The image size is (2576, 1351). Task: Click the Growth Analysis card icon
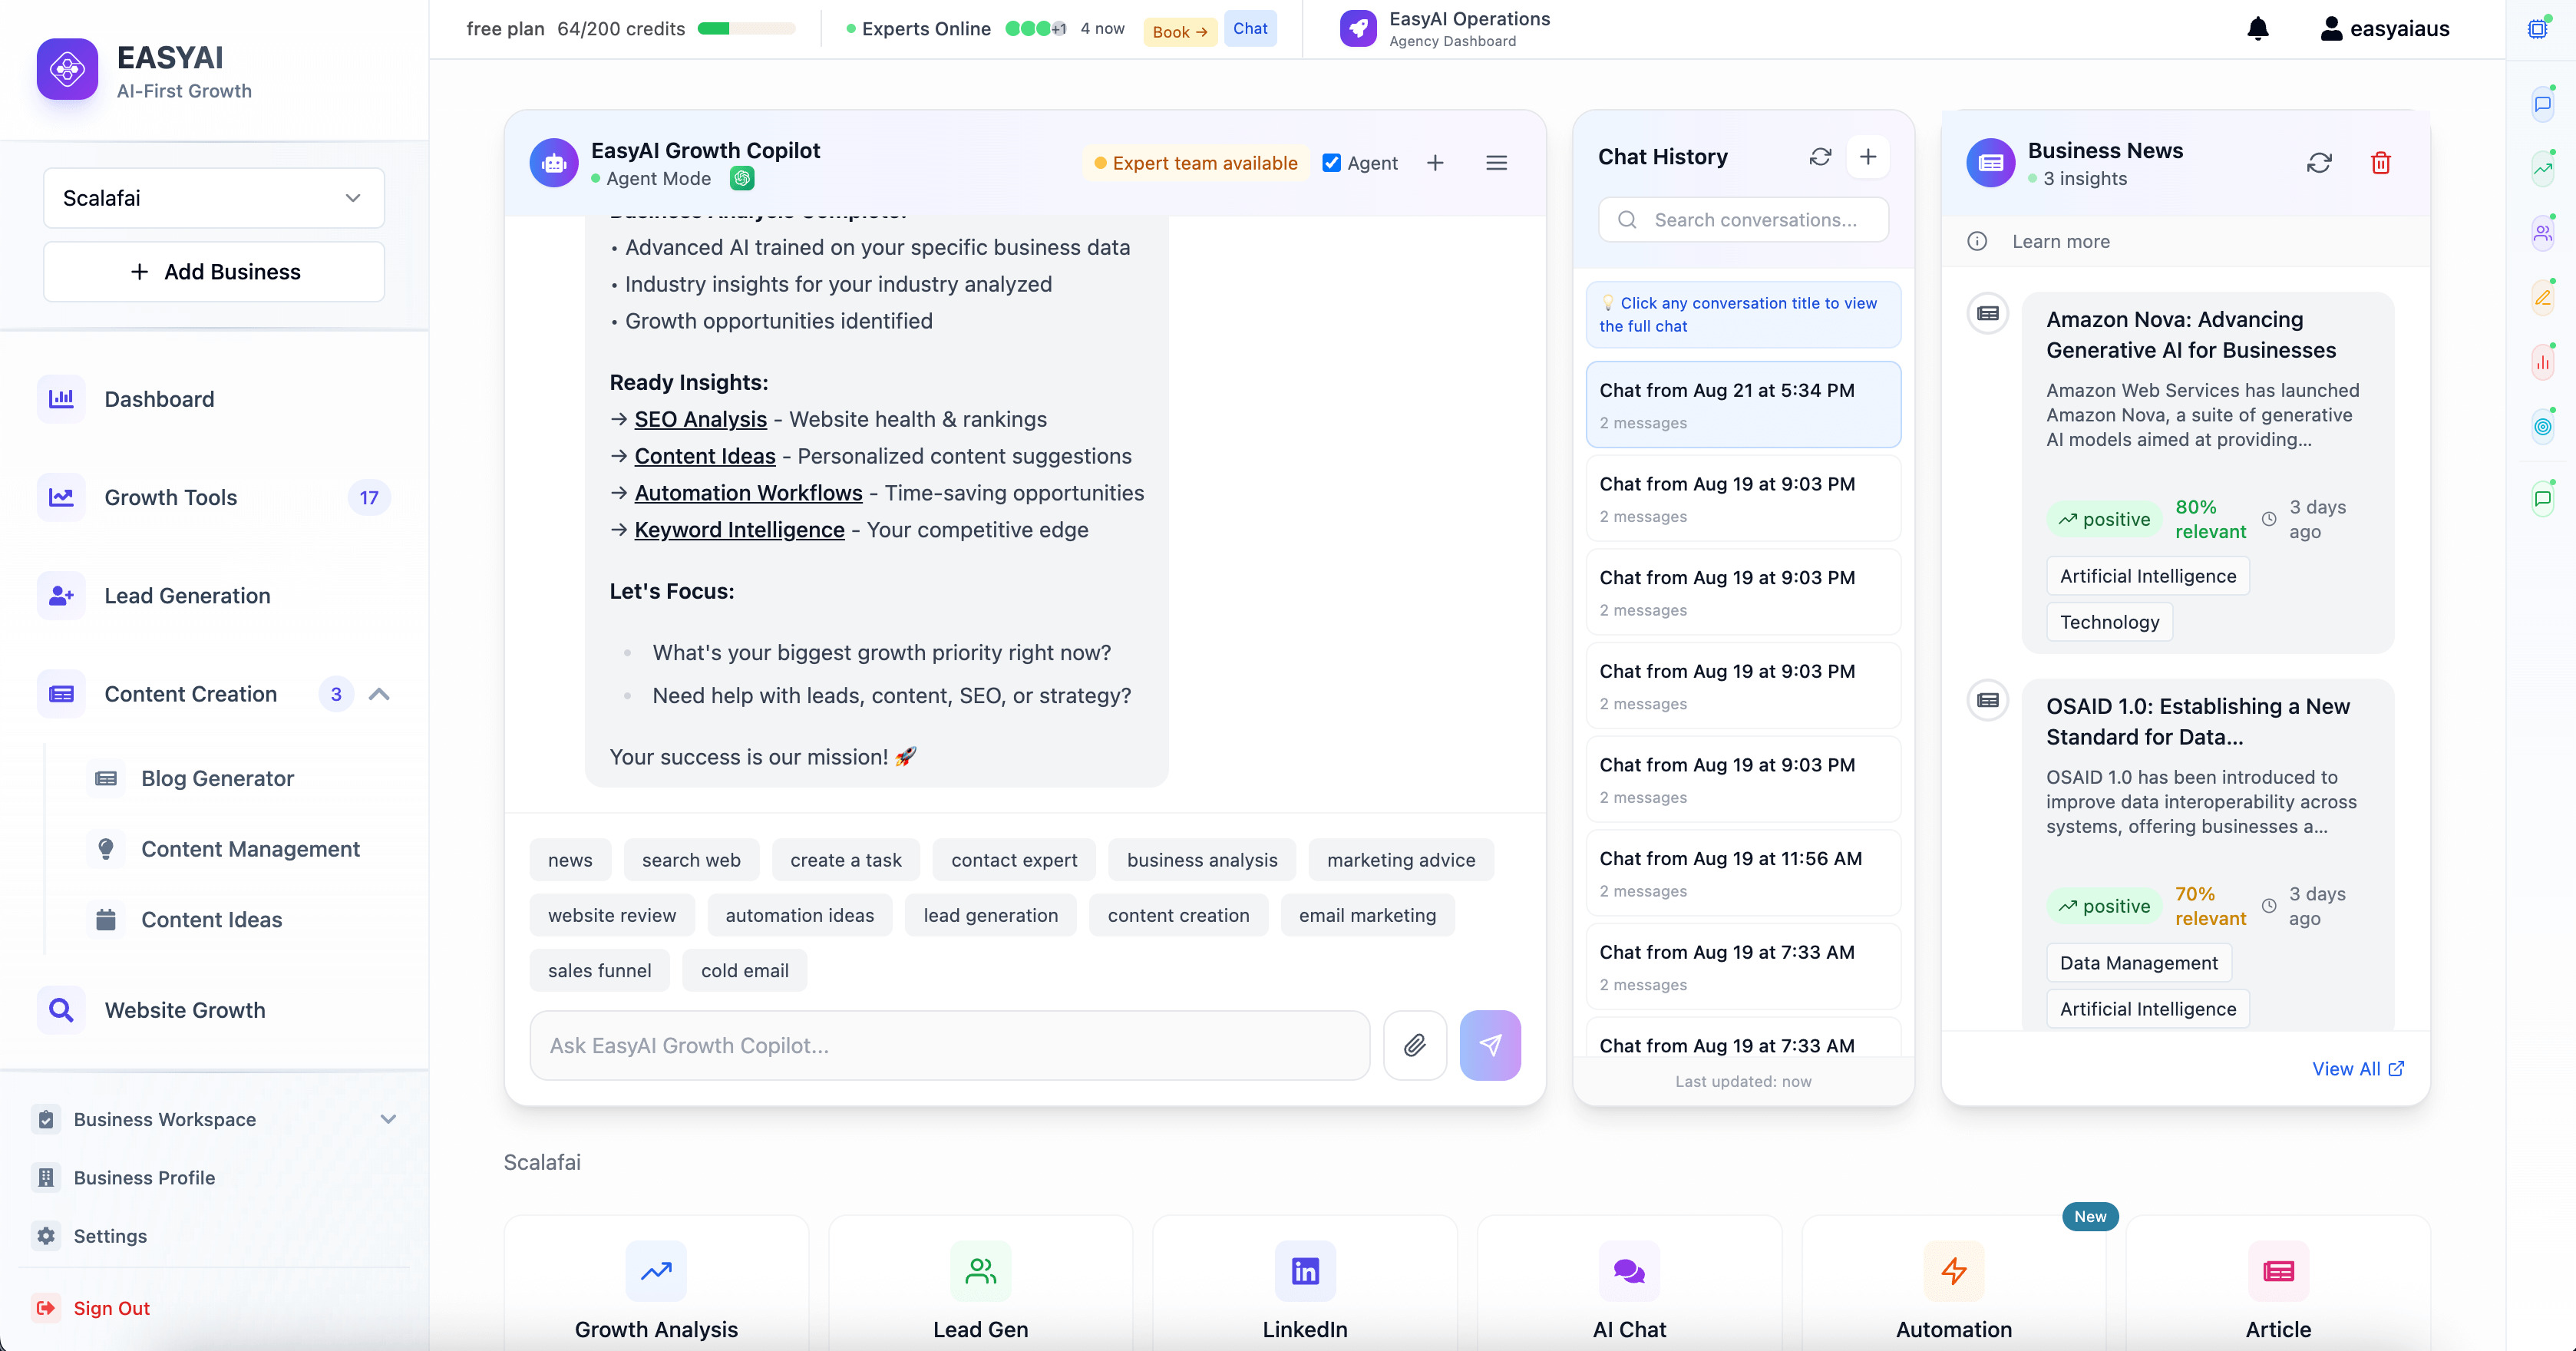pos(656,1271)
